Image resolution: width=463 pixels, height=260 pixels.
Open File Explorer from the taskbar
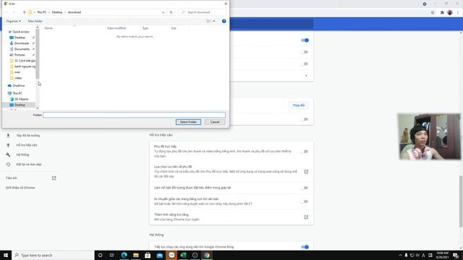pos(136,255)
